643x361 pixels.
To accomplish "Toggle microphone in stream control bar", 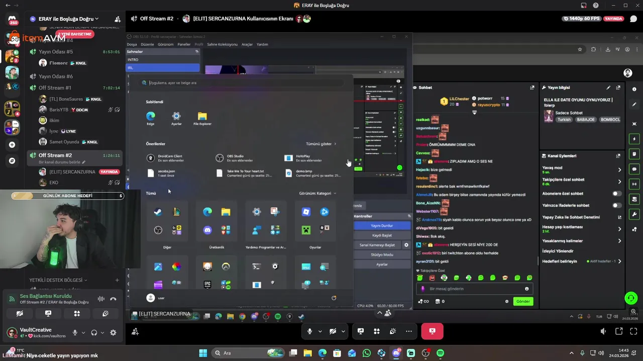I will [x=310, y=331].
